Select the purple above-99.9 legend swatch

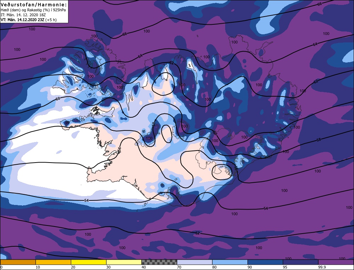336,262
